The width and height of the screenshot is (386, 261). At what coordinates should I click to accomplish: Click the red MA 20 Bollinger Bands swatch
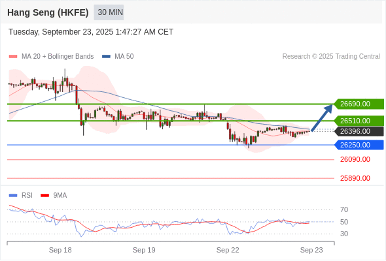coord(13,57)
